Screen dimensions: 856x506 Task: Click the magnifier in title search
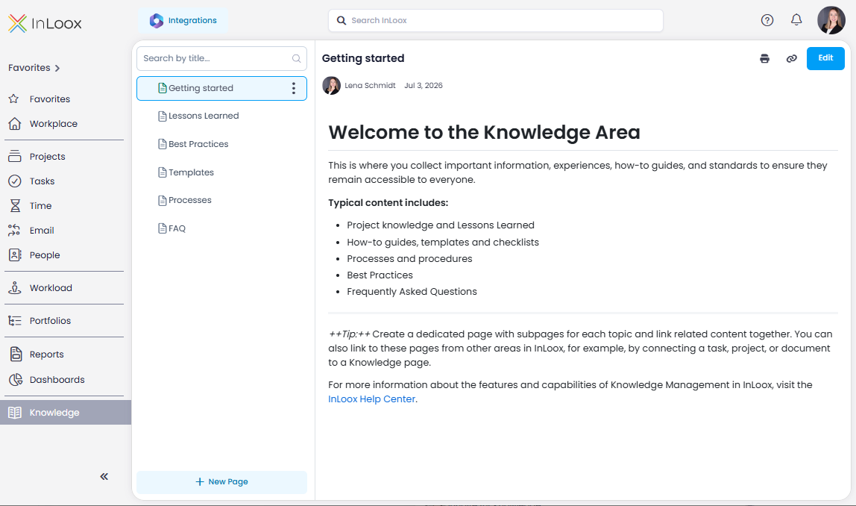coord(297,58)
